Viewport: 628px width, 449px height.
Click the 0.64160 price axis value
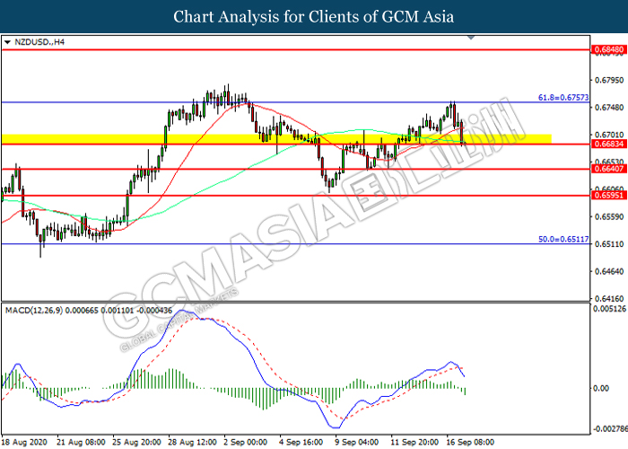coord(609,299)
